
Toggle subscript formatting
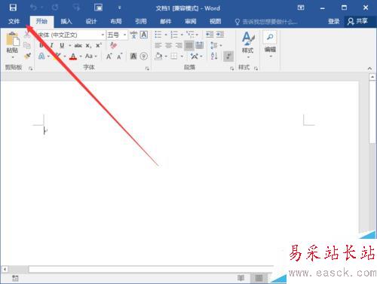click(88, 46)
